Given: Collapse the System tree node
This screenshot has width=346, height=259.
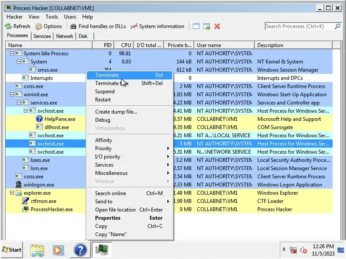Looking at the screenshot, I should pyautogui.click(x=19, y=62).
